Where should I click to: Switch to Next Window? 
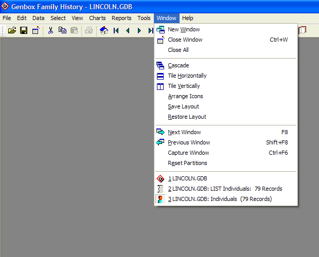click(x=184, y=132)
